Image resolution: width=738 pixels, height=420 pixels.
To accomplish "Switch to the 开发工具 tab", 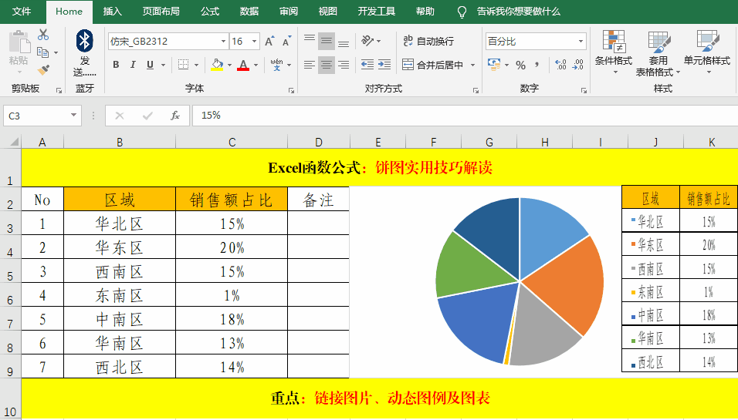I will 377,12.
